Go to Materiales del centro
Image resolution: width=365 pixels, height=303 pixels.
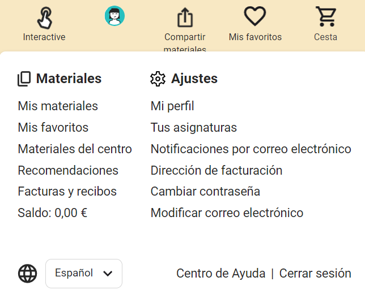[x=75, y=149]
